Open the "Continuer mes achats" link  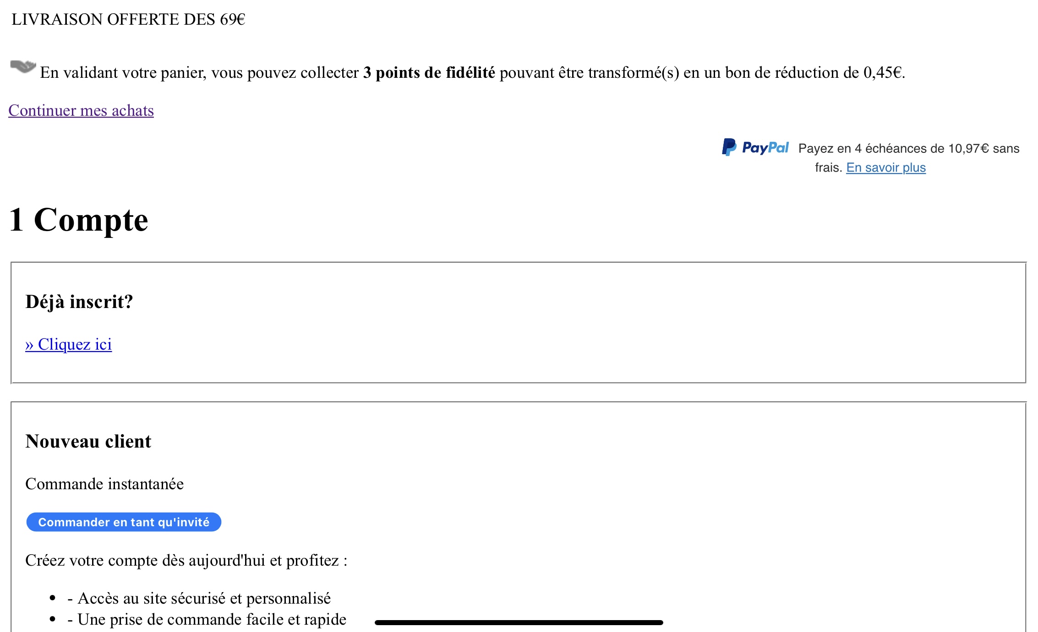pyautogui.click(x=81, y=111)
